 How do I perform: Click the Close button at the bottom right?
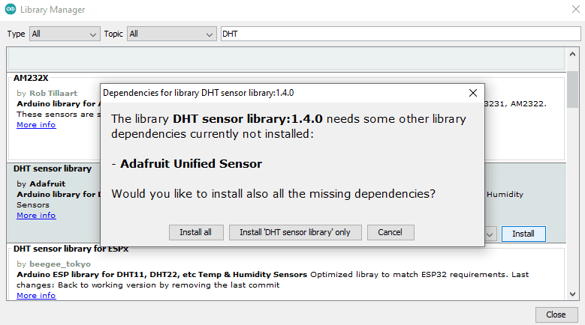[x=556, y=315]
